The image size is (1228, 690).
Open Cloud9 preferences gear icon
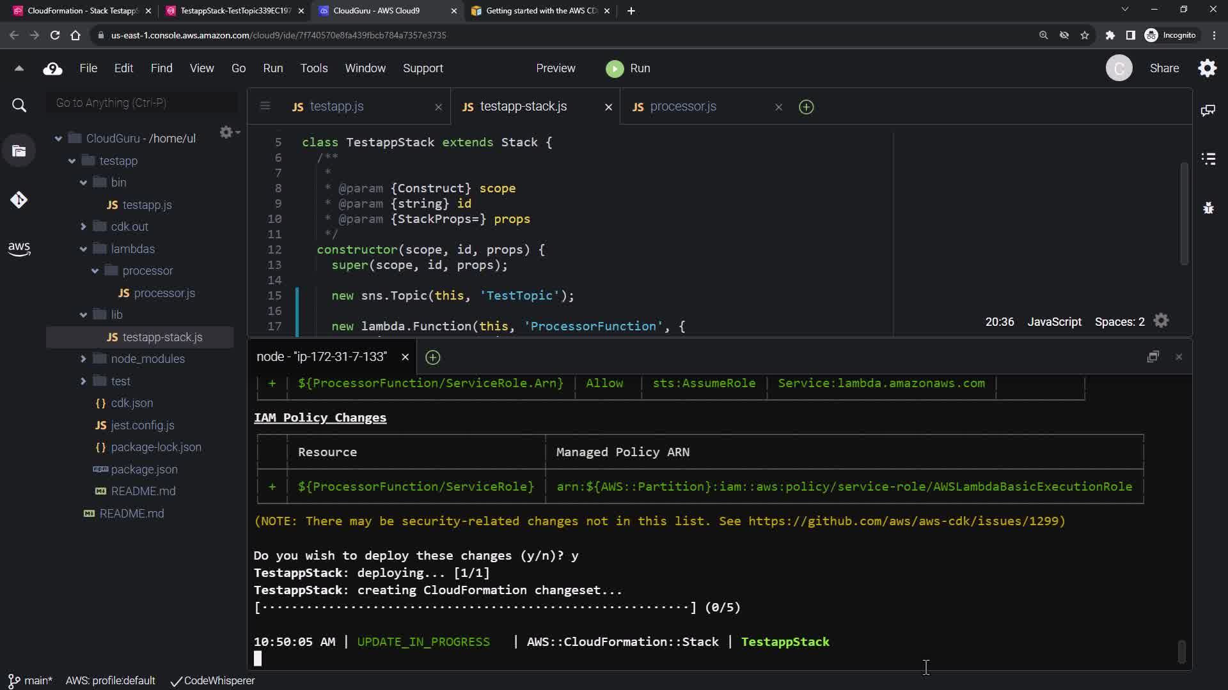point(1207,68)
